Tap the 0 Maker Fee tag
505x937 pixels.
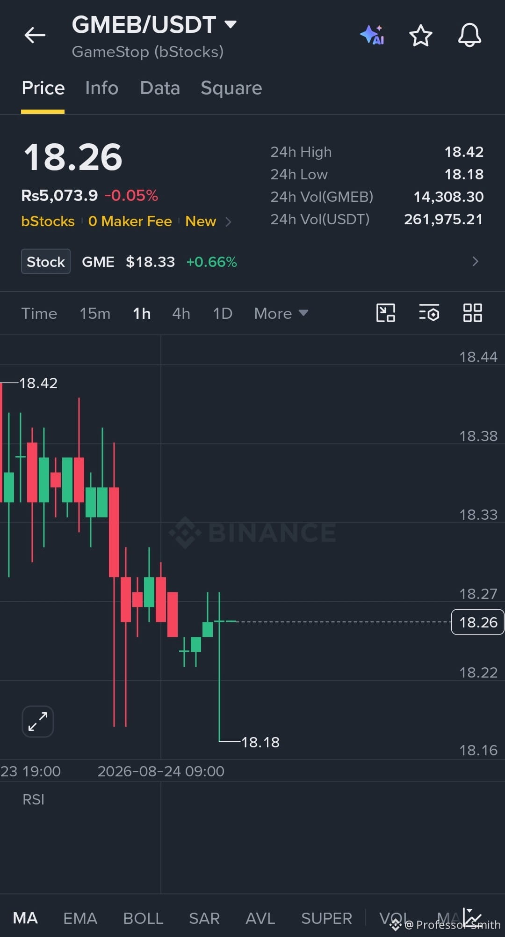click(x=130, y=221)
